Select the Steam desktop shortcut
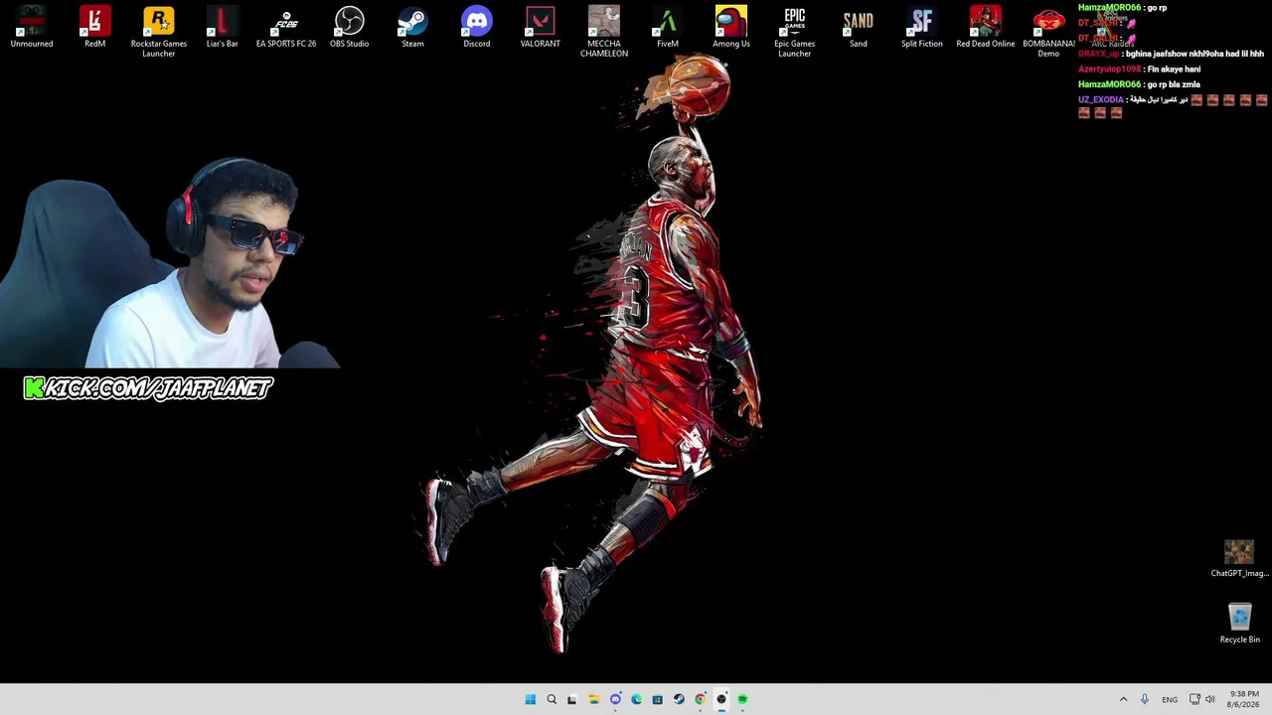This screenshot has height=715, width=1272. pos(413,28)
